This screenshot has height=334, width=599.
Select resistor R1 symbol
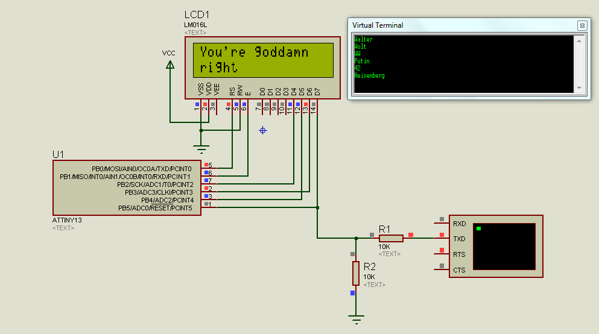click(391, 238)
